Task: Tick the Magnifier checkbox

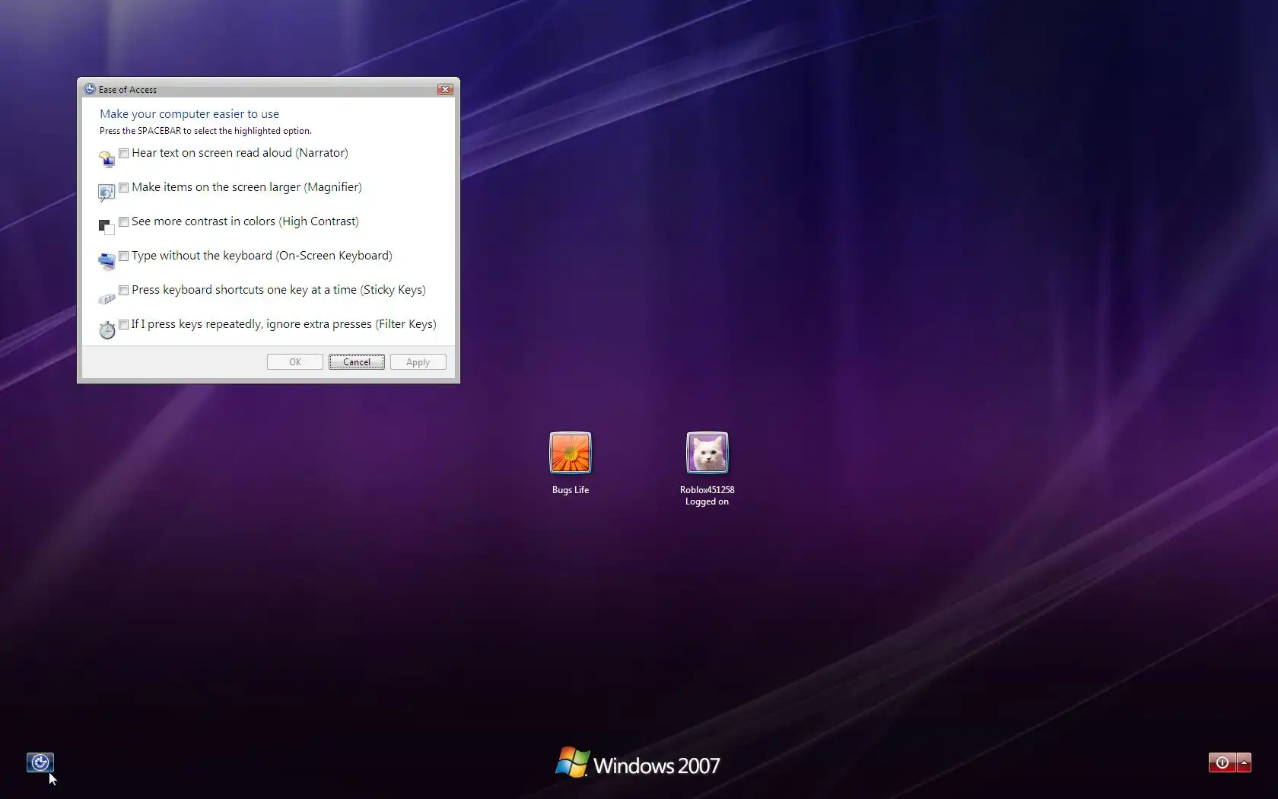Action: click(123, 187)
